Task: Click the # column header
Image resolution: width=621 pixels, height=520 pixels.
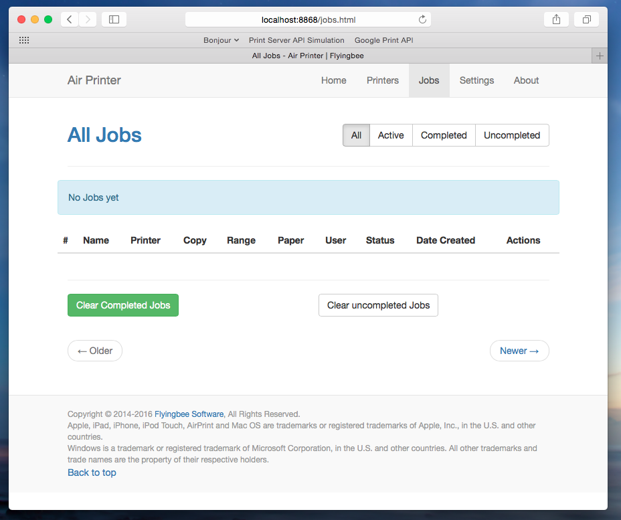Action: (66, 240)
